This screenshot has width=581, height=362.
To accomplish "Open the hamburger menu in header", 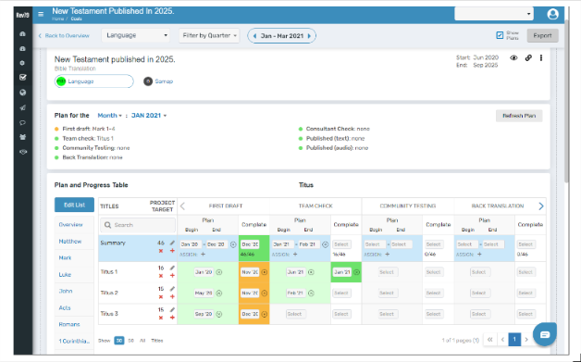I will (x=41, y=15).
